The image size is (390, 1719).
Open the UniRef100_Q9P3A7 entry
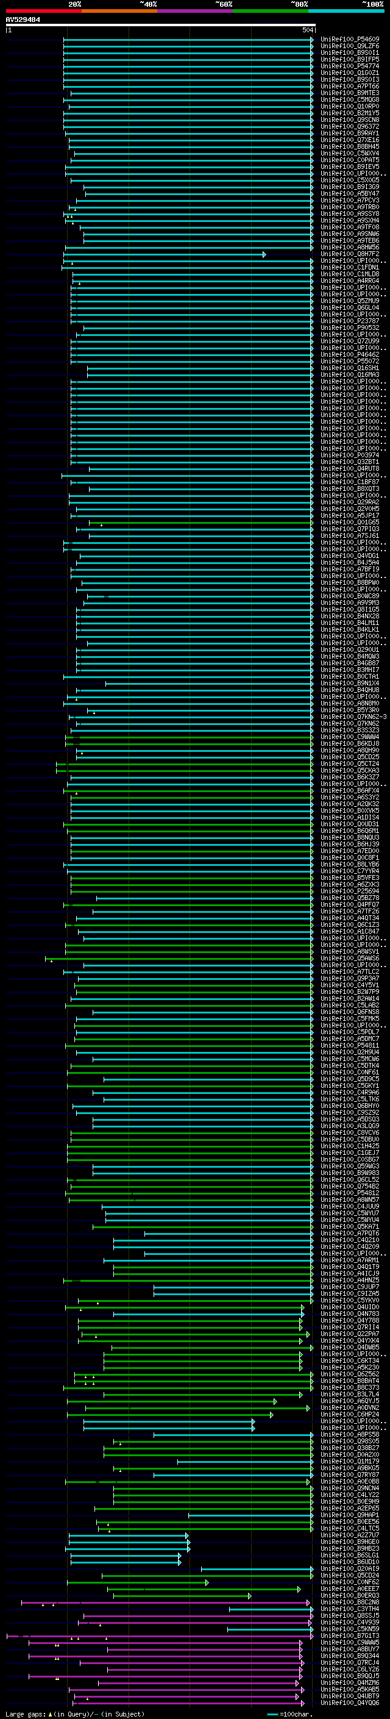pos(349,978)
